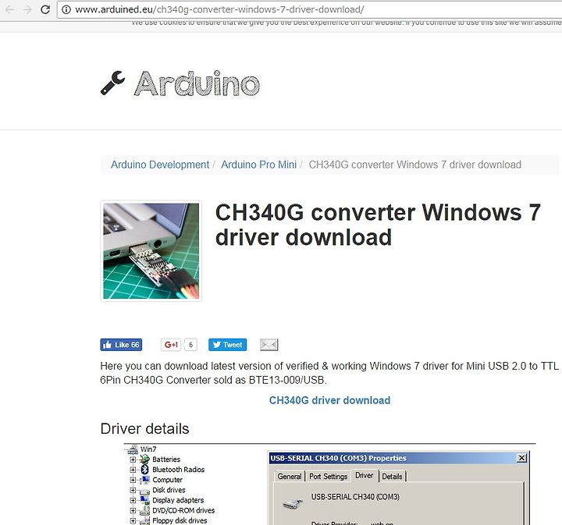
Task: Click the browser forward arrow
Action: click(x=27, y=9)
